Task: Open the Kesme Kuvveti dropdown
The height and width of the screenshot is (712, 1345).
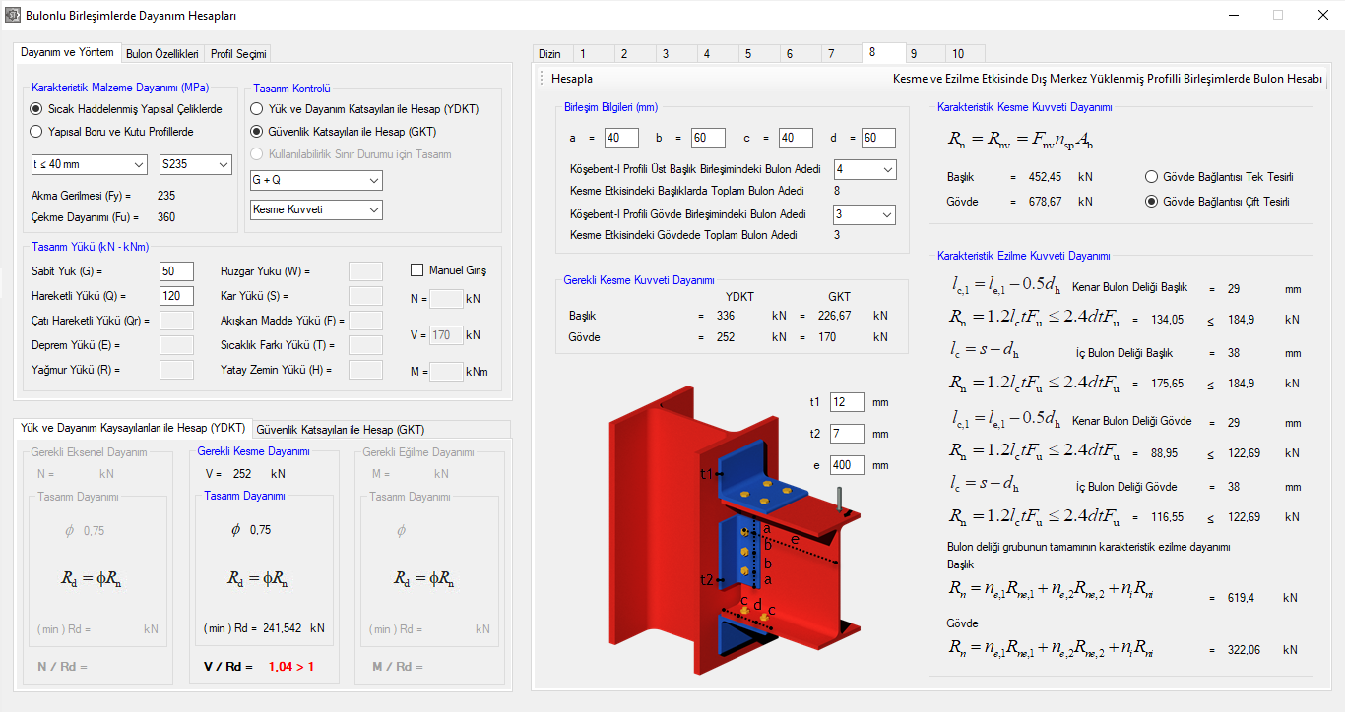Action: pyautogui.click(x=316, y=209)
